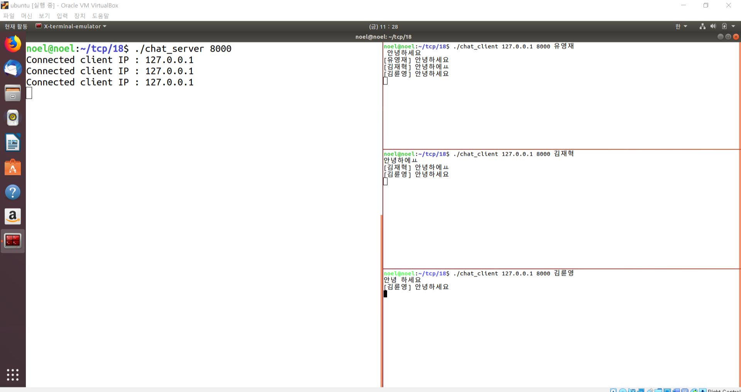Click the battery indicator icon in top bar
741x392 pixels.
(x=724, y=26)
